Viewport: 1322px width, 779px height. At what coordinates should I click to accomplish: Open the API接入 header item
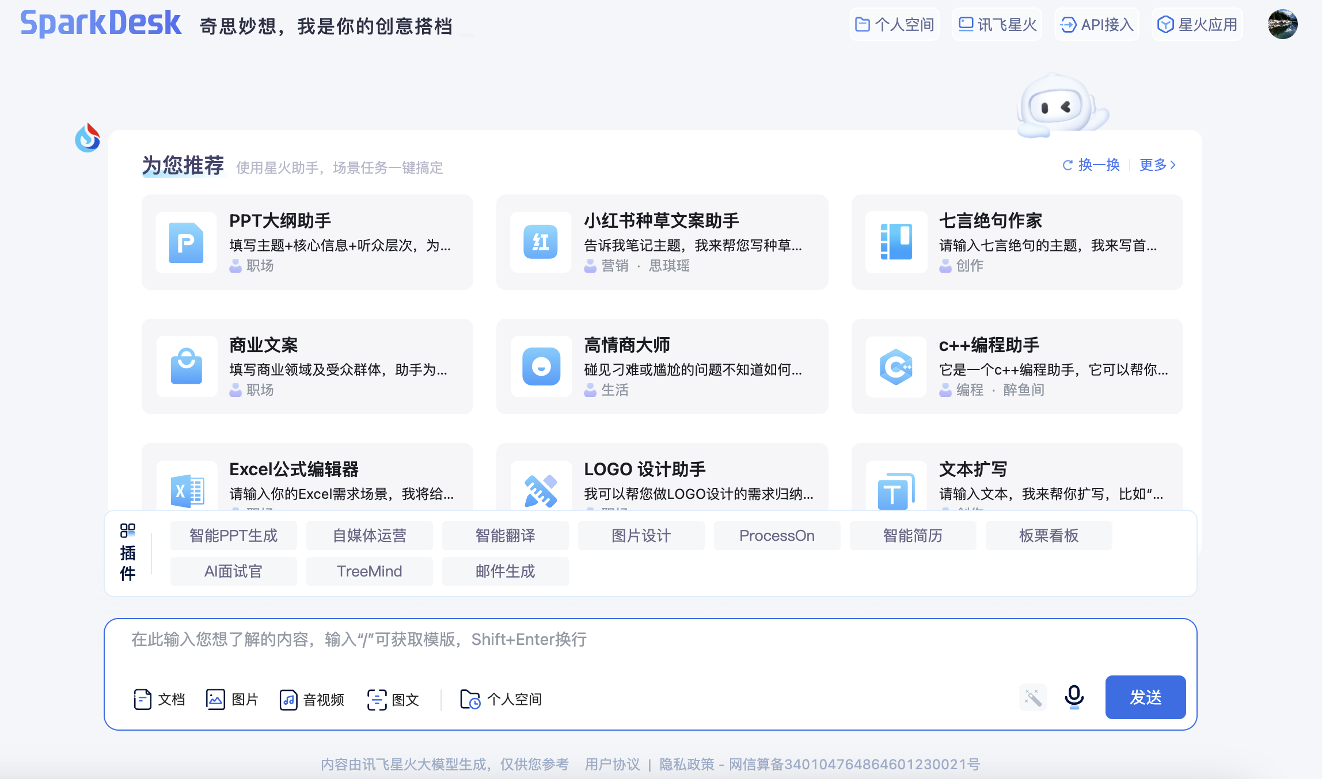tap(1097, 24)
